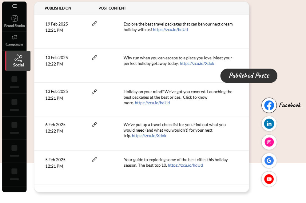306x203 pixels.
Task: Select the LinkedIn channel icon
Action: coord(269,124)
